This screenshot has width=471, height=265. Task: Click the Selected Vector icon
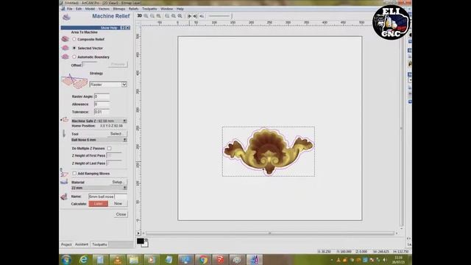click(65, 48)
